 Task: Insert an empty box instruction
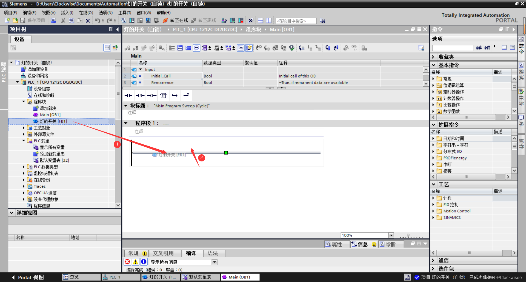tap(163, 95)
